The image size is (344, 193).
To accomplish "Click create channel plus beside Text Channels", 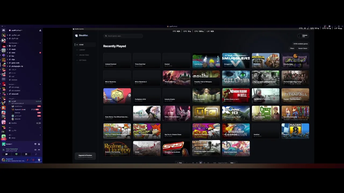I will click(x=40, y=43).
